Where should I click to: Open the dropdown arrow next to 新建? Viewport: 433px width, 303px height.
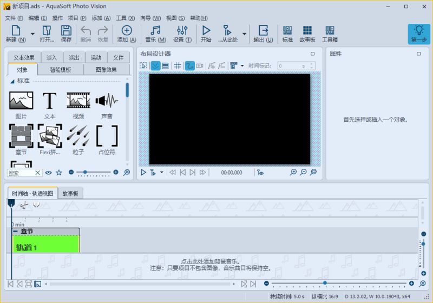coord(32,34)
